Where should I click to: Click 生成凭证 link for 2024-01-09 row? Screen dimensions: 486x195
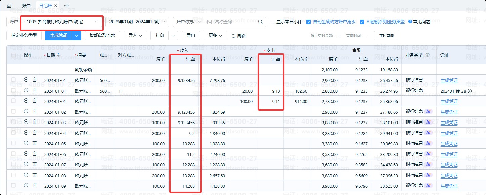pos(449,186)
